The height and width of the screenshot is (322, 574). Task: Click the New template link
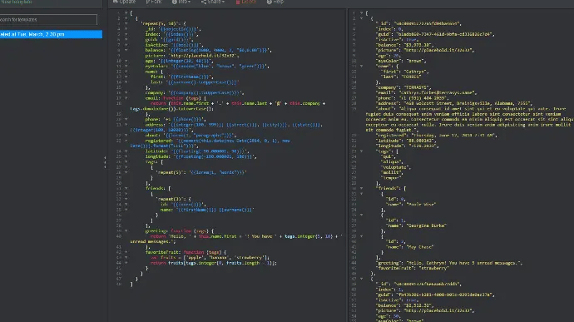click(x=16, y=2)
